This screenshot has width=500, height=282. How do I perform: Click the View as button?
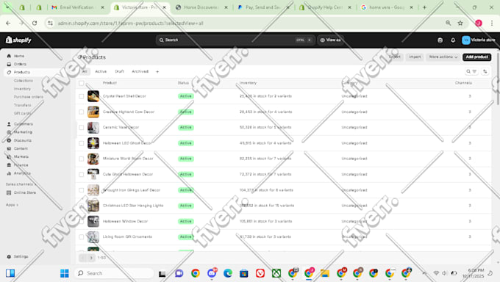pos(331,40)
